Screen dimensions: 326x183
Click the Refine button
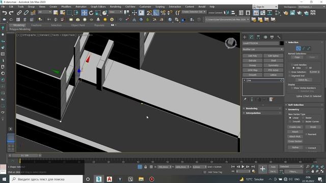tap(295, 147)
